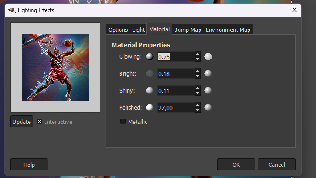
Task: Click the Glowing label
Action: [130, 56]
